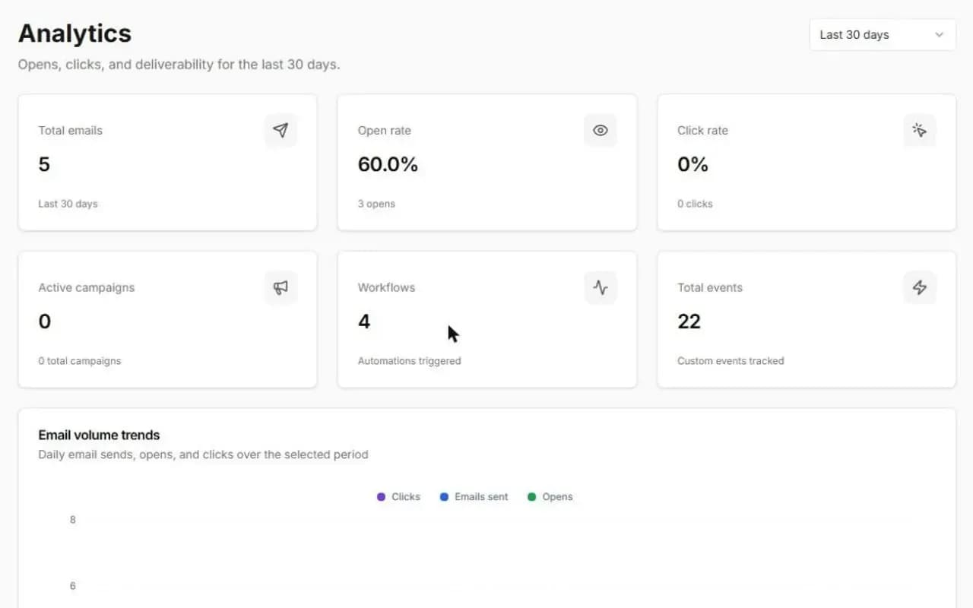Click the Active campaigns label

pos(86,288)
